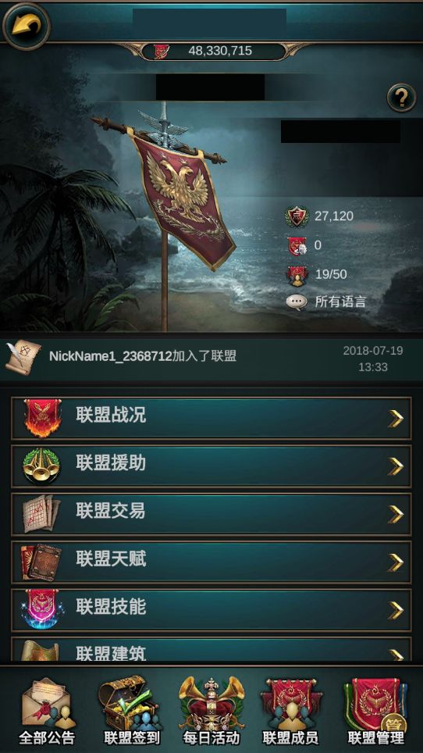The height and width of the screenshot is (753, 423).
Task: Tap the member count icon 19/50
Action: tap(297, 275)
